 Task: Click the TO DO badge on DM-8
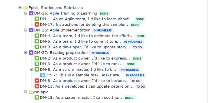[136, 81]
